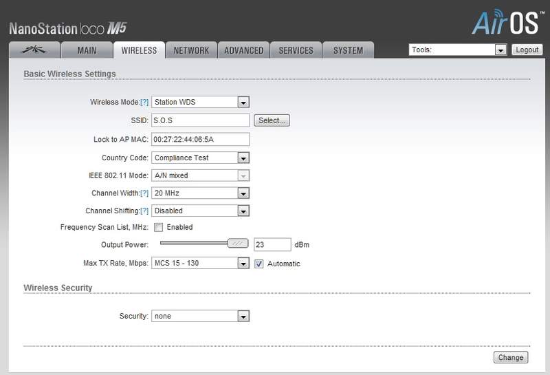The width and height of the screenshot is (550, 375).
Task: Click the 'Wireless Security' heading
Action: 58,288
